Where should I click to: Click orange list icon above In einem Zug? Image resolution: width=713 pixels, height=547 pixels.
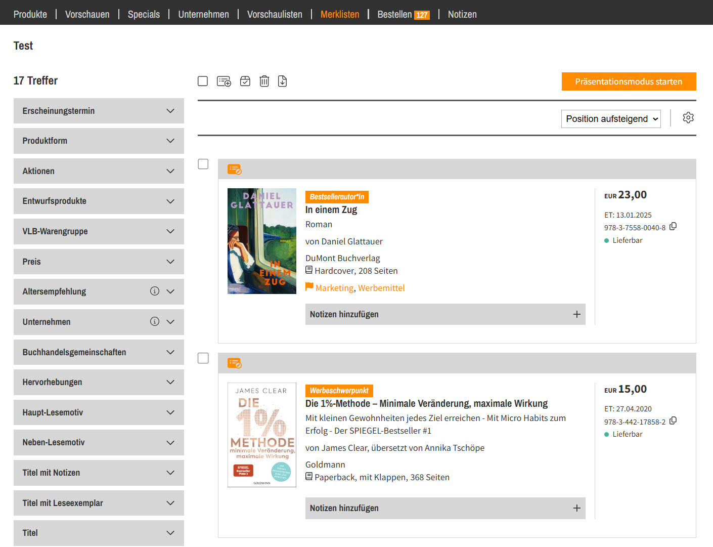click(x=234, y=169)
